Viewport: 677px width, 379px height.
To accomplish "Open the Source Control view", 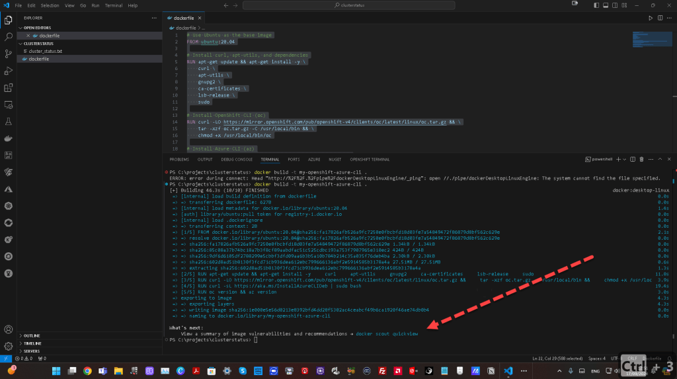I will (x=8, y=54).
